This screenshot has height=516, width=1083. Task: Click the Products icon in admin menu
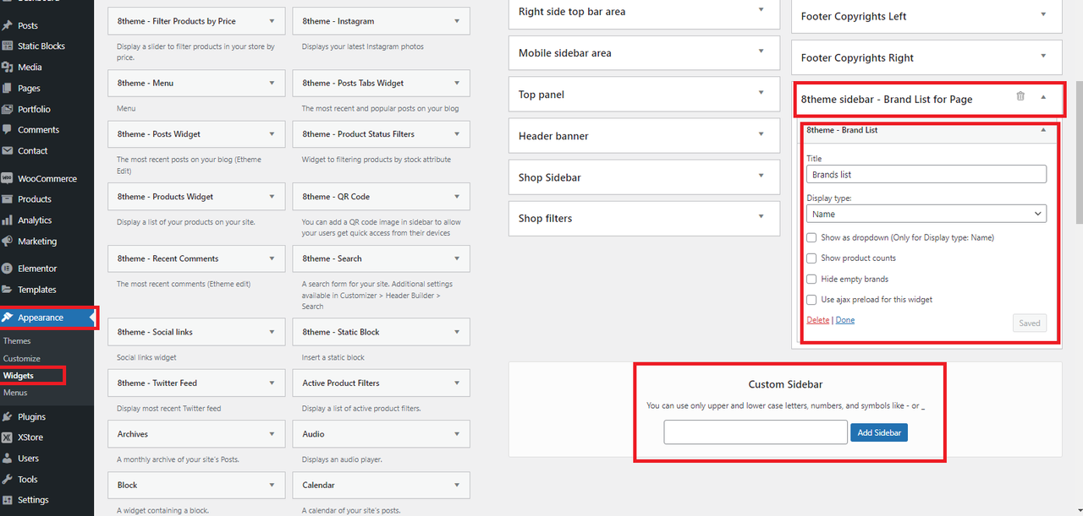(x=8, y=199)
